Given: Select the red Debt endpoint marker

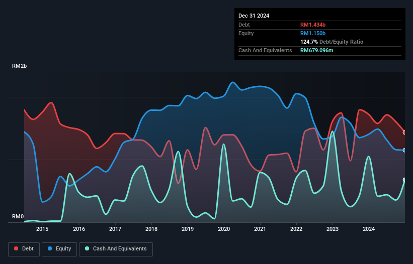Looking at the screenshot, I should (404, 133).
